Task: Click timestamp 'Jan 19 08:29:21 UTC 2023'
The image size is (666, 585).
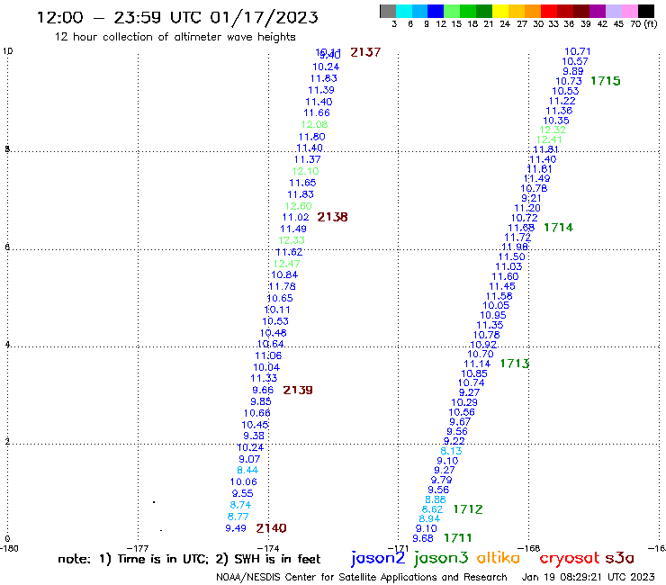Action: click(589, 577)
